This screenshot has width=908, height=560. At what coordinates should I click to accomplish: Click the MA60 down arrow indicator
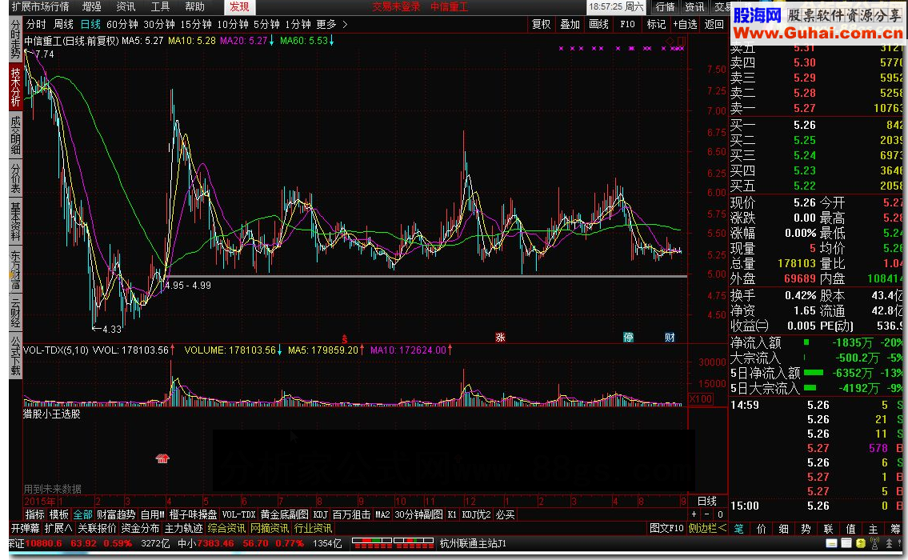point(332,41)
